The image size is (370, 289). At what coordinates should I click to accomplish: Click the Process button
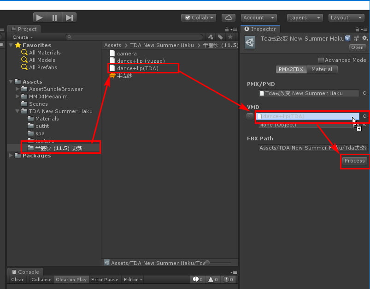click(x=354, y=161)
